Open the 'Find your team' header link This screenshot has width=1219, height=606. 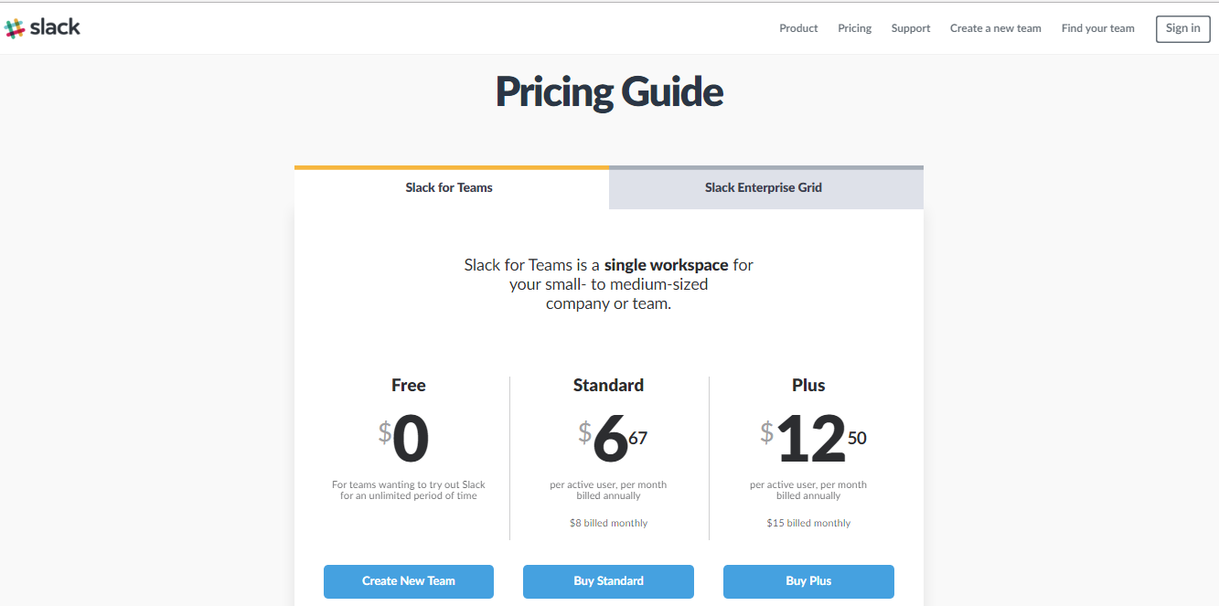pyautogui.click(x=1097, y=28)
